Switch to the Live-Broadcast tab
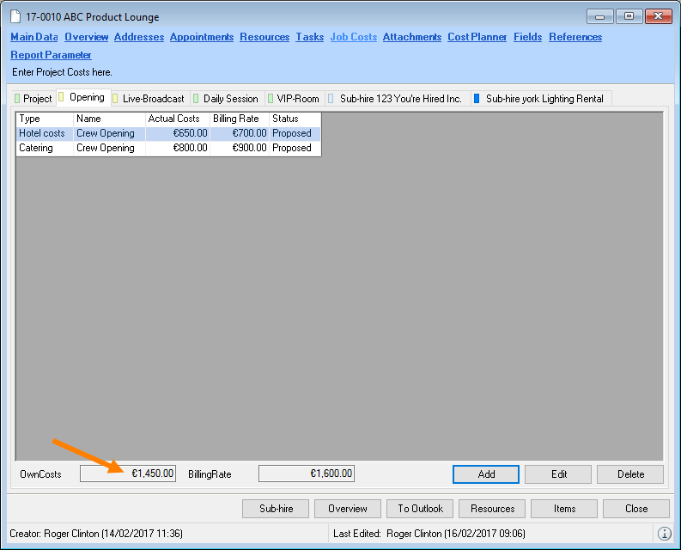This screenshot has width=681, height=550. [x=151, y=99]
